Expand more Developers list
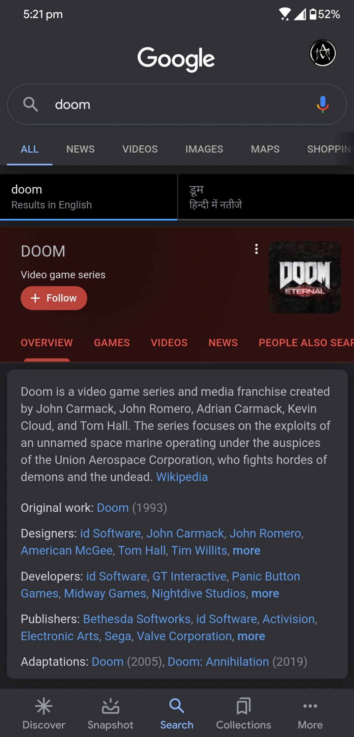The height and width of the screenshot is (737, 354). pyautogui.click(x=265, y=593)
